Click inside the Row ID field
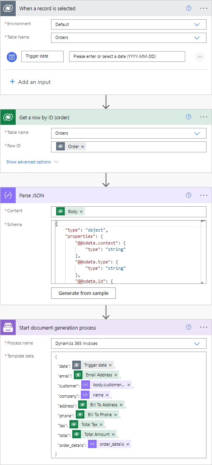This screenshot has width=212, height=465. [x=129, y=146]
